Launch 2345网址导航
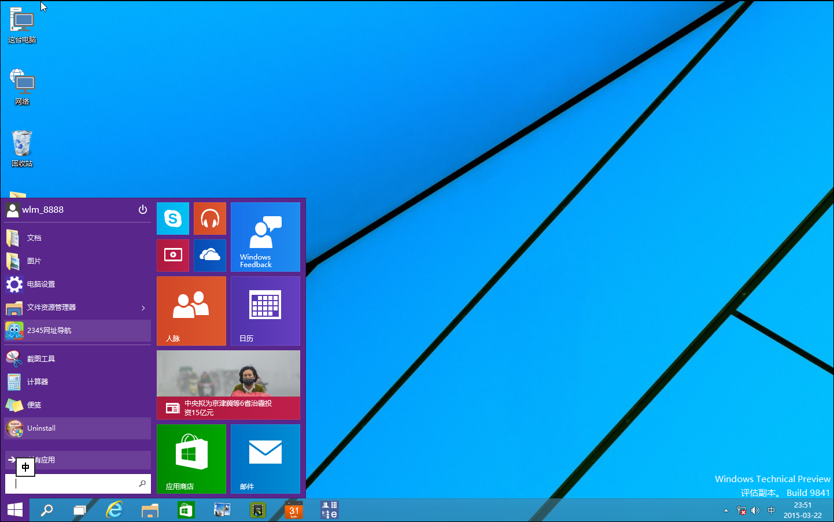 (x=78, y=330)
